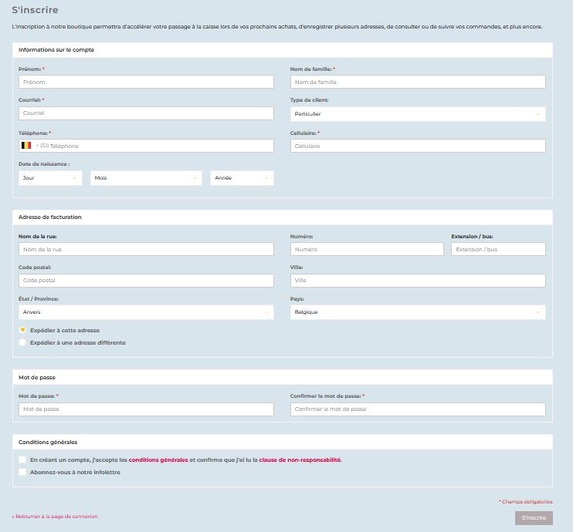This screenshot has width=573, height=532.
Task: Open the conditions générales link
Action: 158,460
